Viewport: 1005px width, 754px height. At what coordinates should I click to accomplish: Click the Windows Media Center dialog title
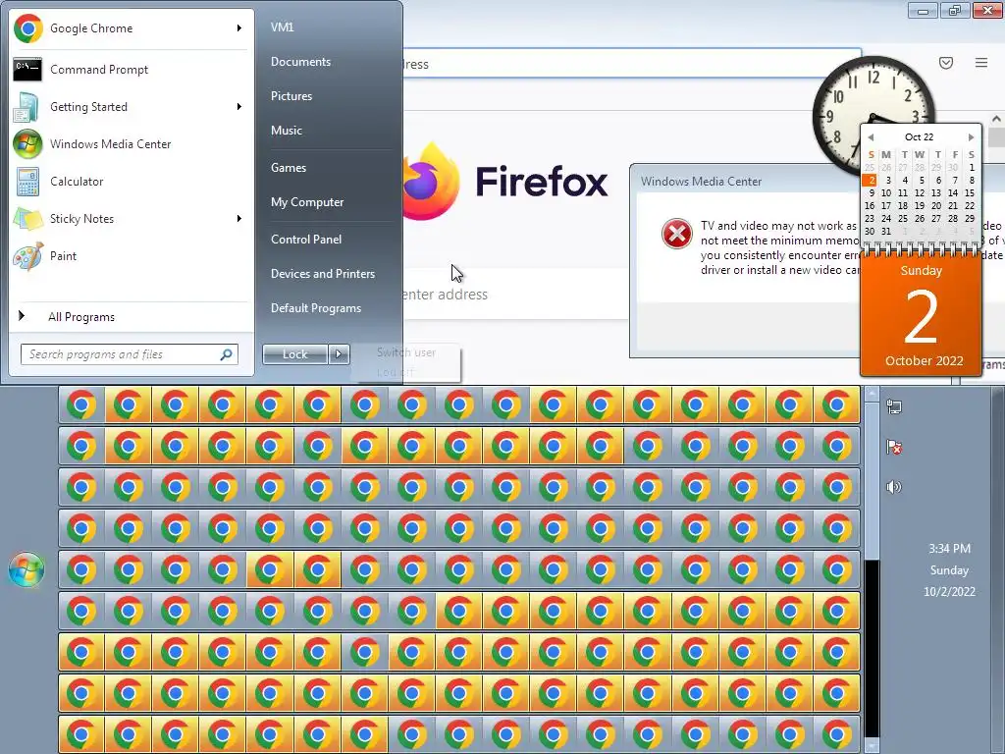point(701,182)
